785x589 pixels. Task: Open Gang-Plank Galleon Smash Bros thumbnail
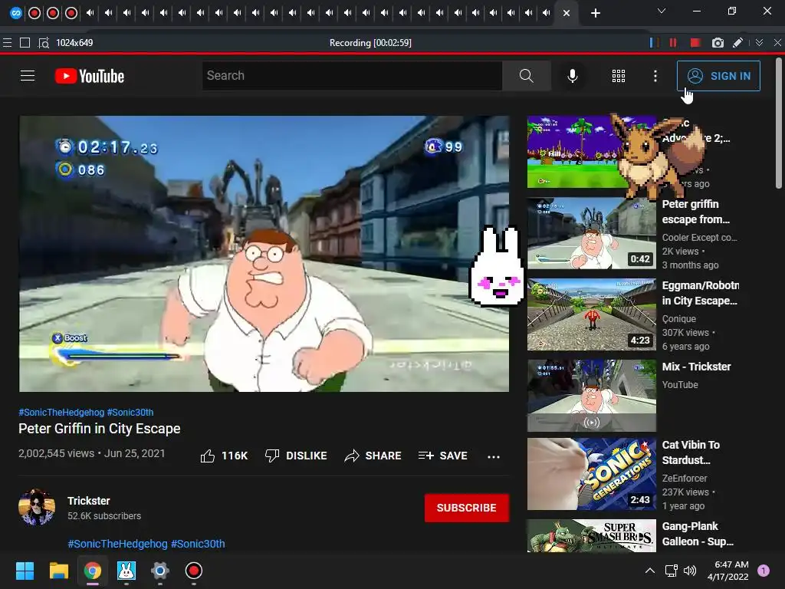coord(591,536)
